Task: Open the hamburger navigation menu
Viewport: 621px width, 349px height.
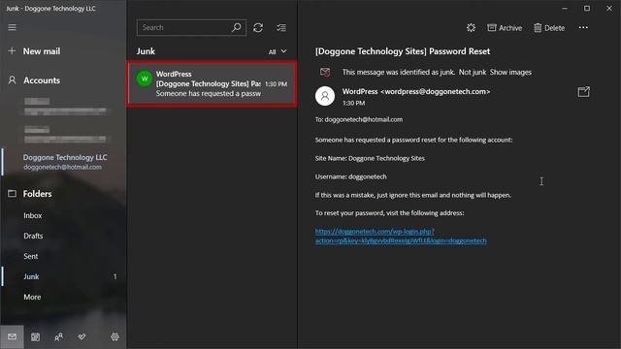Action: (13, 27)
